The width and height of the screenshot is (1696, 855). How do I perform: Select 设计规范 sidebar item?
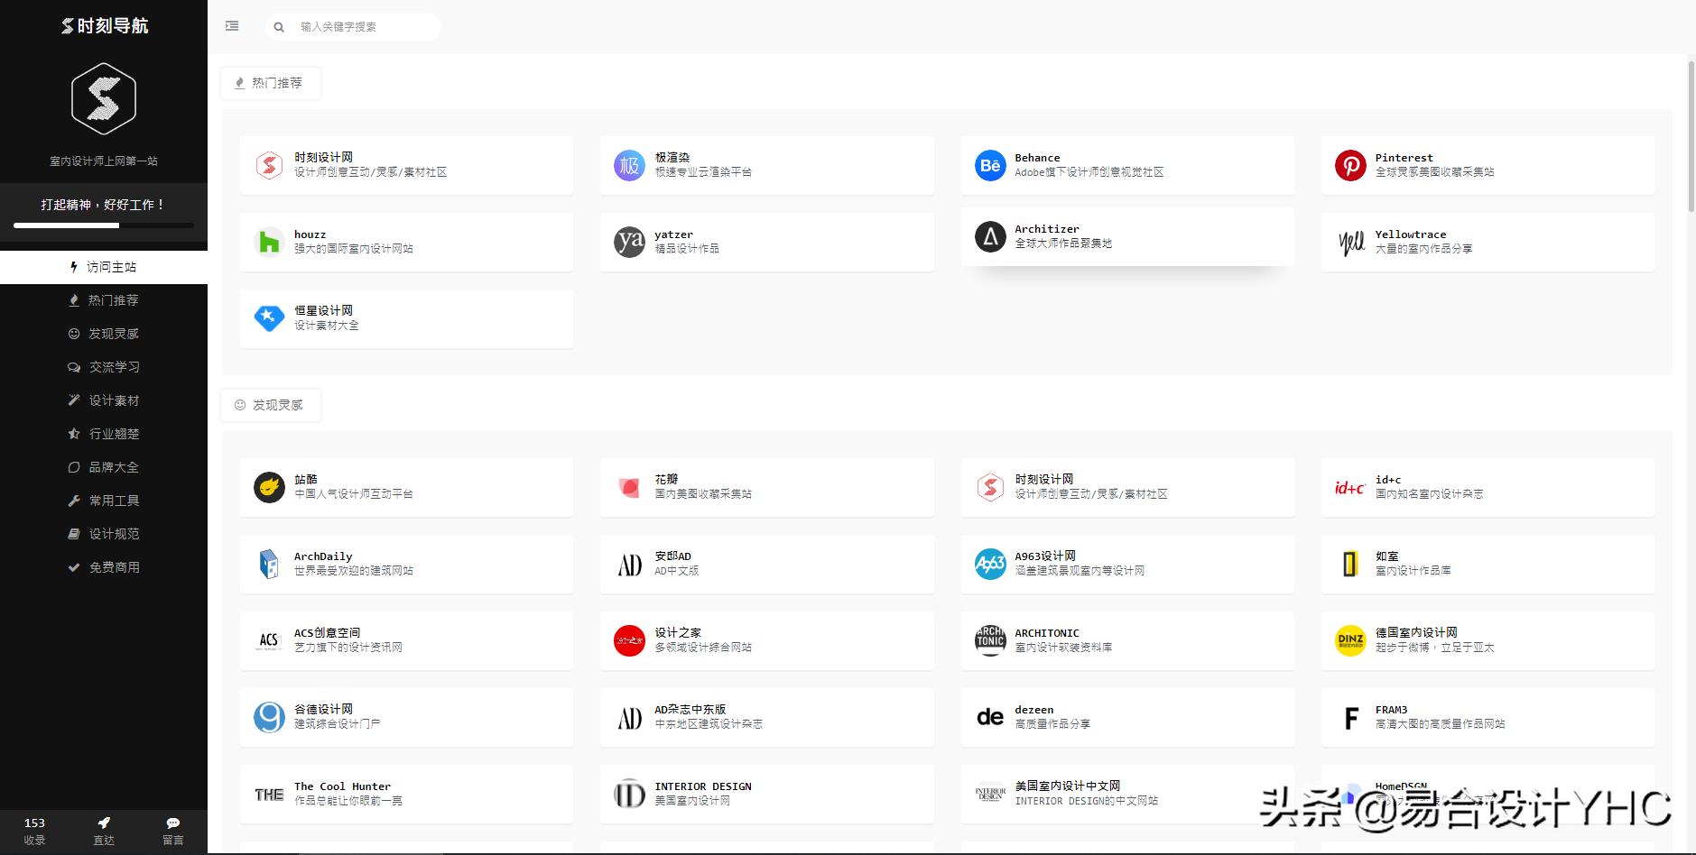104,534
